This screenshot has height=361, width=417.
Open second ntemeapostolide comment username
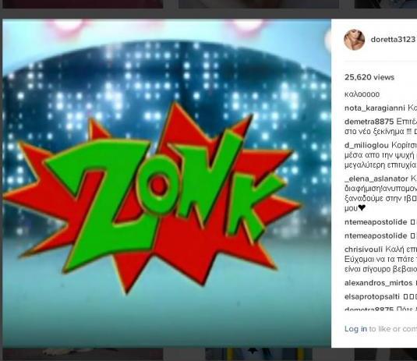coord(376,235)
